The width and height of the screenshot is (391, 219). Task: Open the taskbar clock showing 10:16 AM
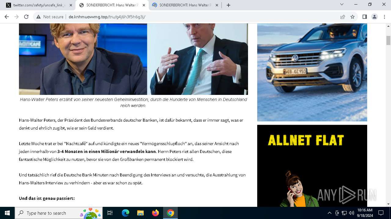click(x=365, y=213)
